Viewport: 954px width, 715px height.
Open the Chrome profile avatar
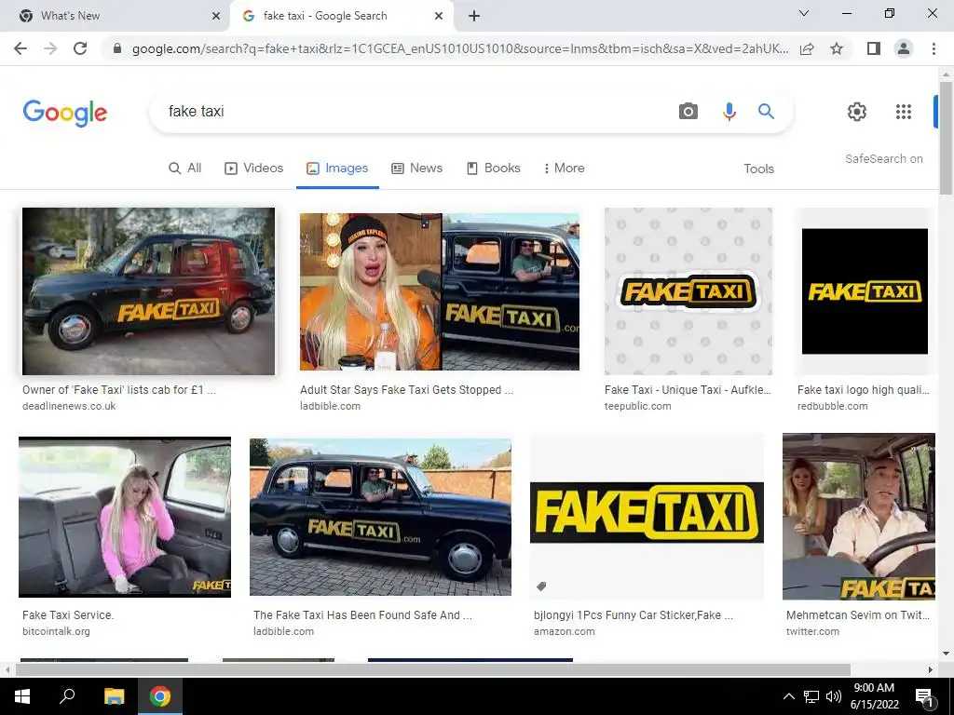point(904,48)
